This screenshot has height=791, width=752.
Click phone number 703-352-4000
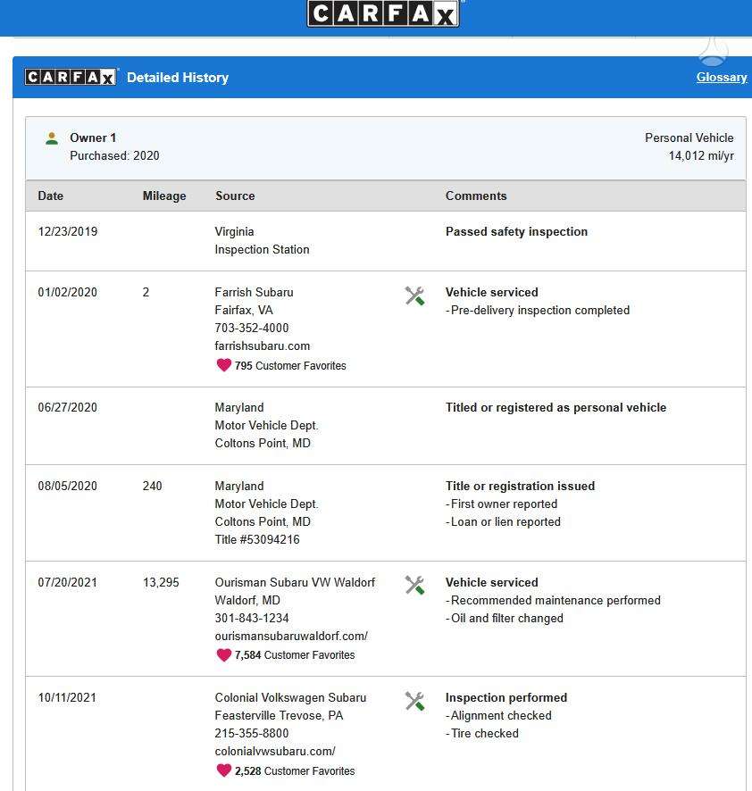252,328
